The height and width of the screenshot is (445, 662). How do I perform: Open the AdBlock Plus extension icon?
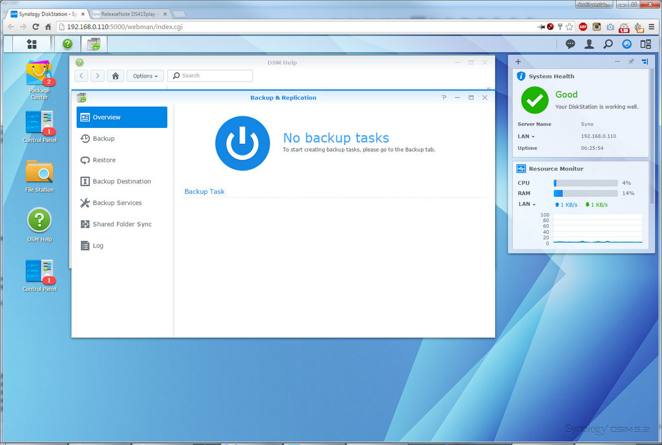point(583,26)
